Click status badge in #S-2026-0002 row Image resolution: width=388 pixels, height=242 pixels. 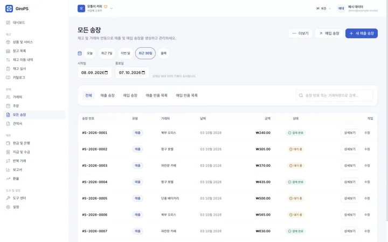(296, 149)
